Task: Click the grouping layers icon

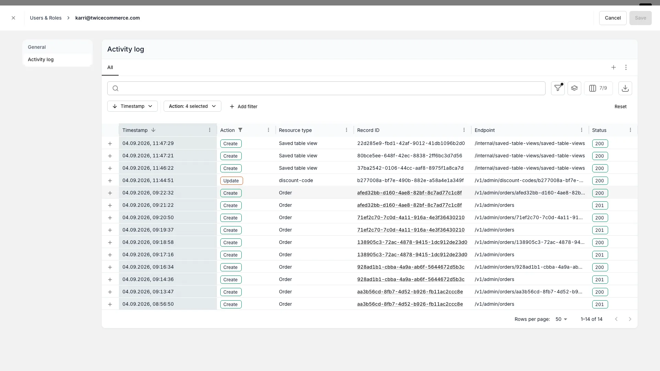Action: [574, 88]
